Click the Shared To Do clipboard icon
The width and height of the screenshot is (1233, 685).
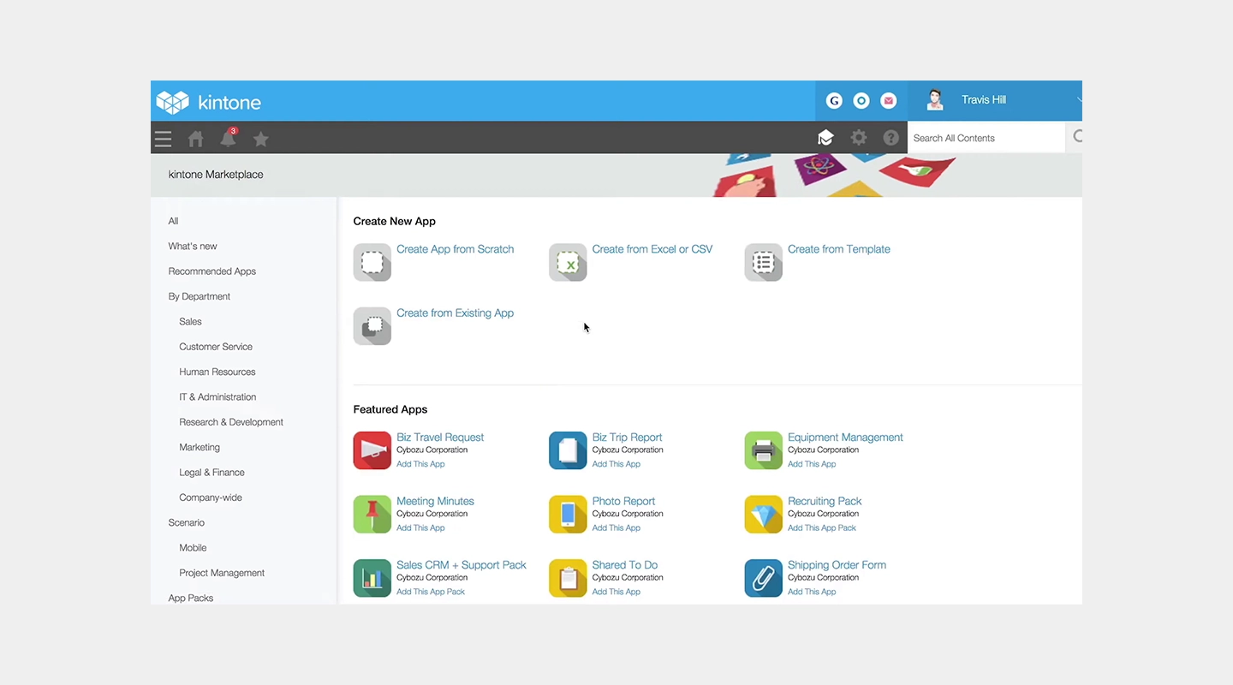[568, 578]
